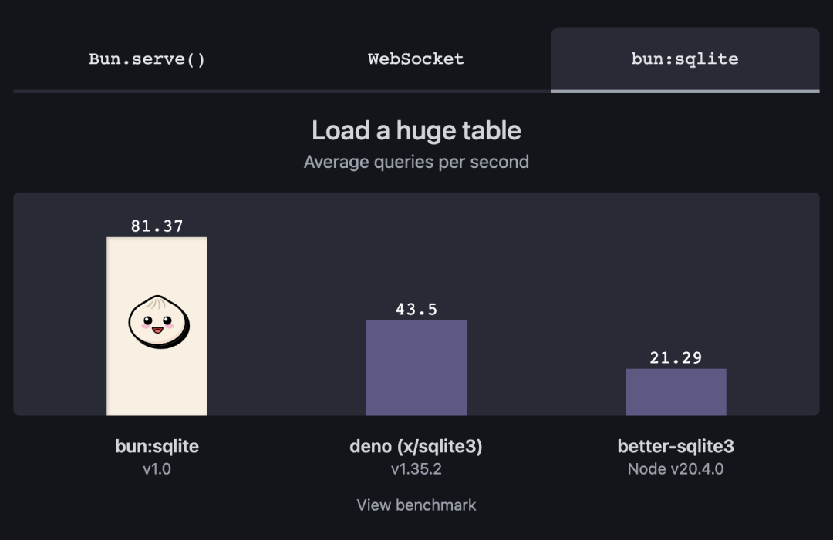Click the underline indicator below bun:sqlite tab
The height and width of the screenshot is (540, 833).
point(684,90)
